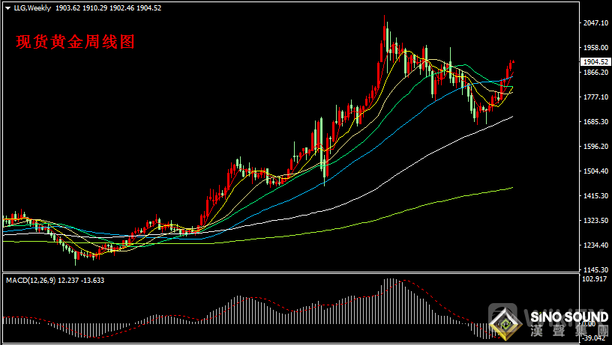
Task: Click the current price tag 1904.52
Action: (595, 62)
